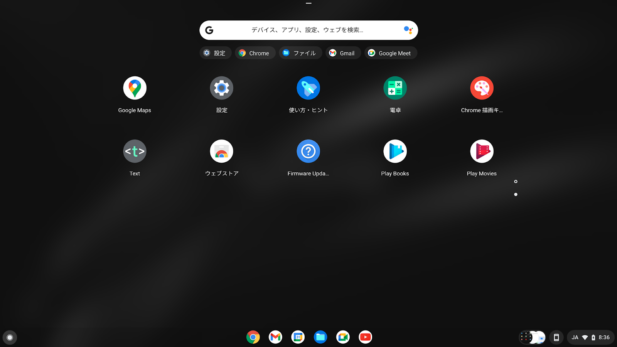Select the Gmail suggestion chip
The image size is (617, 347).
(x=343, y=53)
